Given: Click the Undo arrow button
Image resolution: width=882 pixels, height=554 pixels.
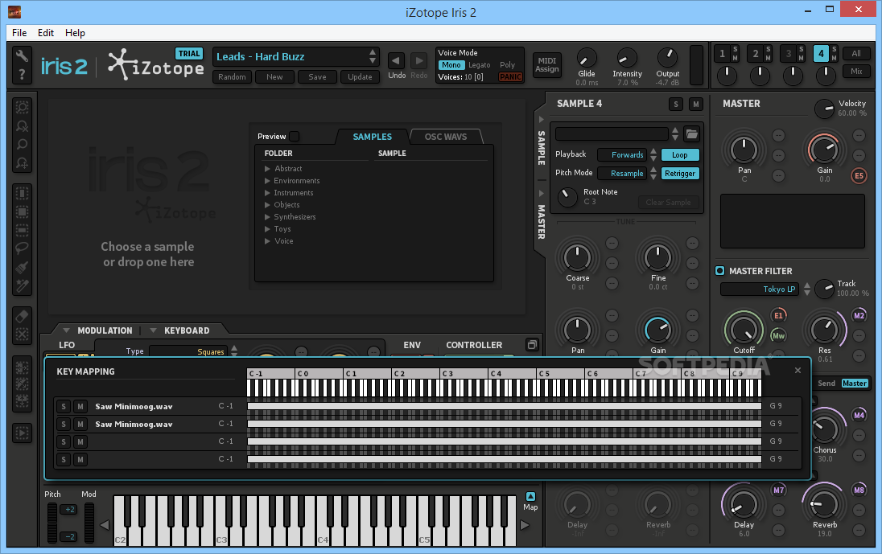Looking at the screenshot, I should [x=397, y=60].
